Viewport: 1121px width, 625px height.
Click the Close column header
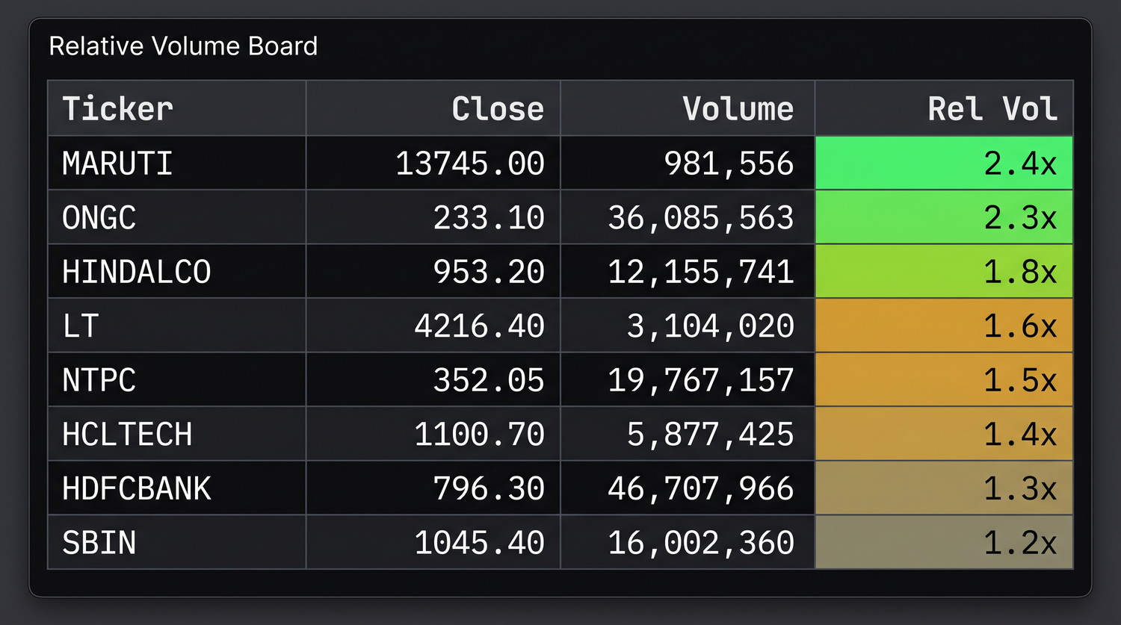tap(433, 108)
